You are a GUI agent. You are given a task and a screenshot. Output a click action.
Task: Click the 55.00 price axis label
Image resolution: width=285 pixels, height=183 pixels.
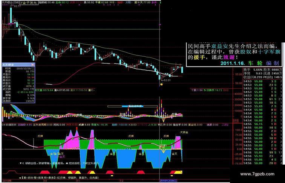coord(239,74)
